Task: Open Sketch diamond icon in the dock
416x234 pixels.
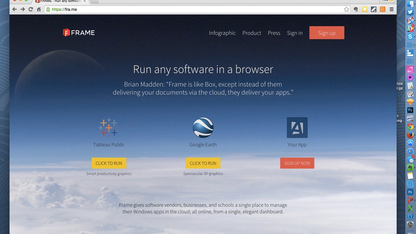Action: 410,102
